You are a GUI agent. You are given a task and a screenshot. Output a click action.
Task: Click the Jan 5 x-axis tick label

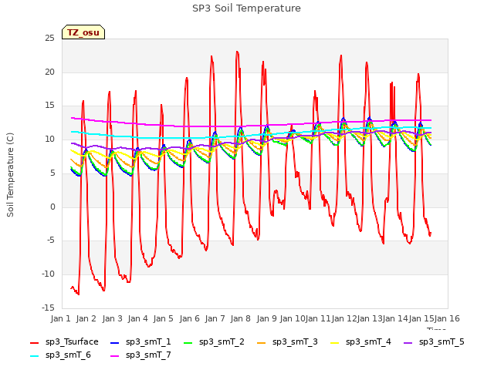coord(163,318)
